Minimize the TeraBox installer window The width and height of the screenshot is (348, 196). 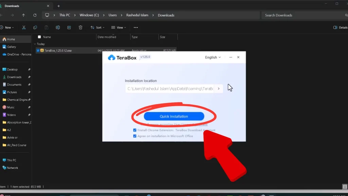click(231, 57)
